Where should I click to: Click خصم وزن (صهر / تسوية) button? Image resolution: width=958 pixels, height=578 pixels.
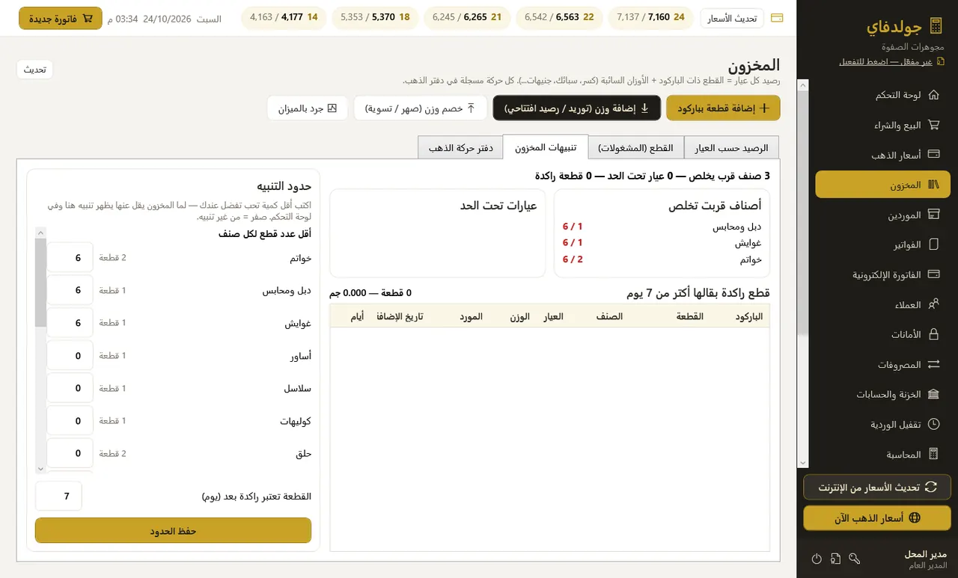coord(420,108)
